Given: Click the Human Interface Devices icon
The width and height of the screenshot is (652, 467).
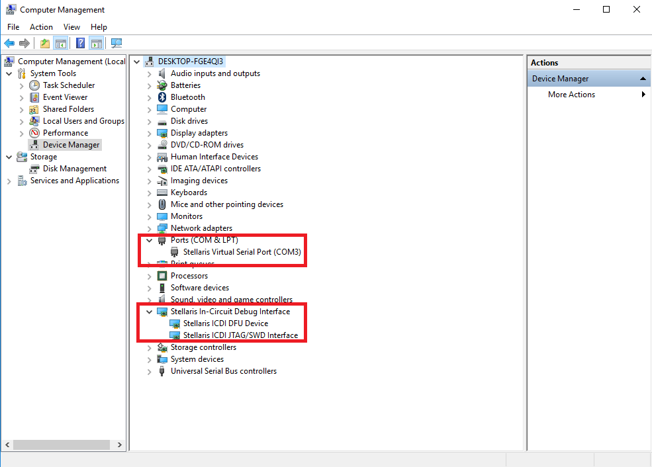Looking at the screenshot, I should [x=162, y=157].
